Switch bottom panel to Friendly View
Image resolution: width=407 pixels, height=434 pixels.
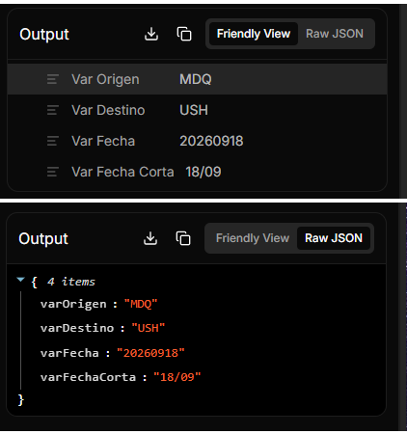(253, 238)
